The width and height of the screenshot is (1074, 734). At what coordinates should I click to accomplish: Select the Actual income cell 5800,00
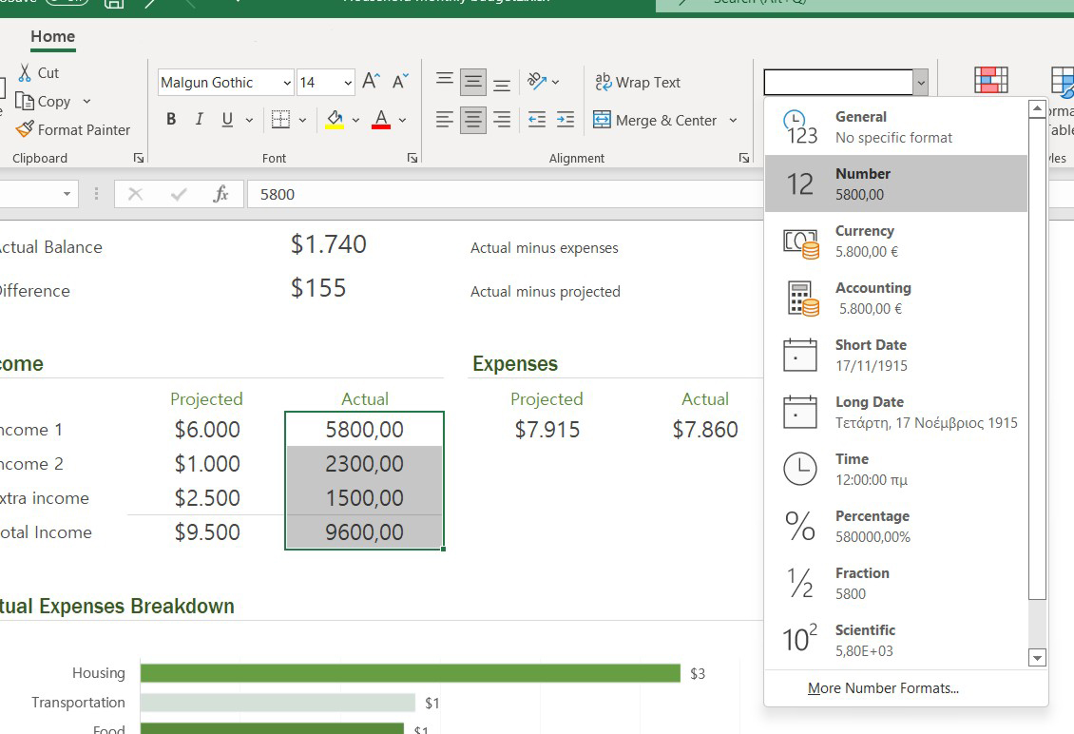pos(364,429)
